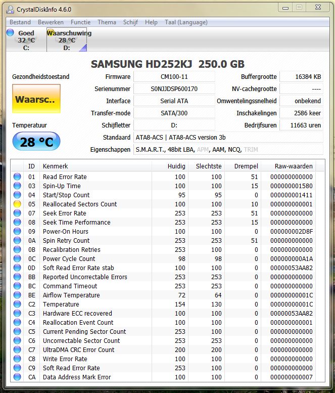Click the blue status icon for Read Error Rate
Viewport: 335px width, 393px height.
click(17, 177)
